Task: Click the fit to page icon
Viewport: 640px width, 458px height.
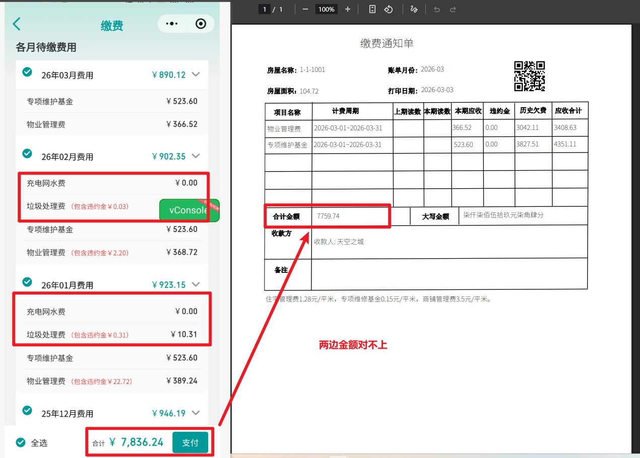Action: pyautogui.click(x=372, y=9)
